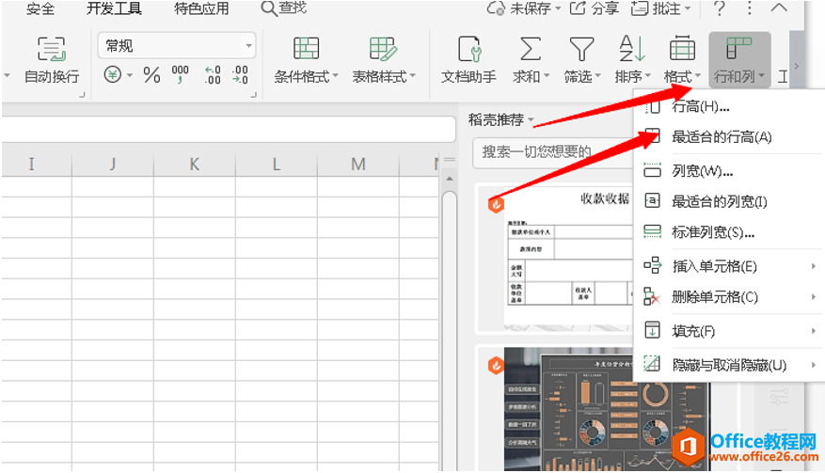Open help question mark
This screenshot has height=473, width=825.
click(x=720, y=8)
